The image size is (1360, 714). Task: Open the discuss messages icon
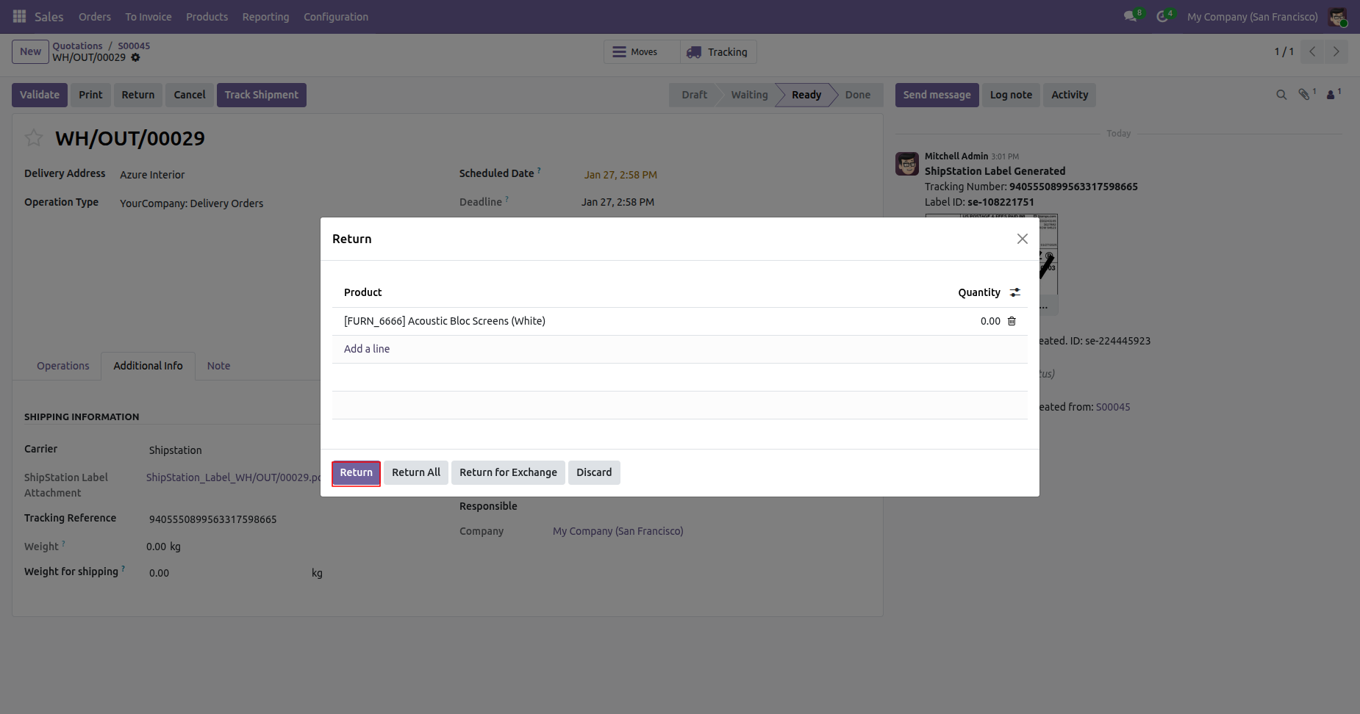pos(1131,16)
